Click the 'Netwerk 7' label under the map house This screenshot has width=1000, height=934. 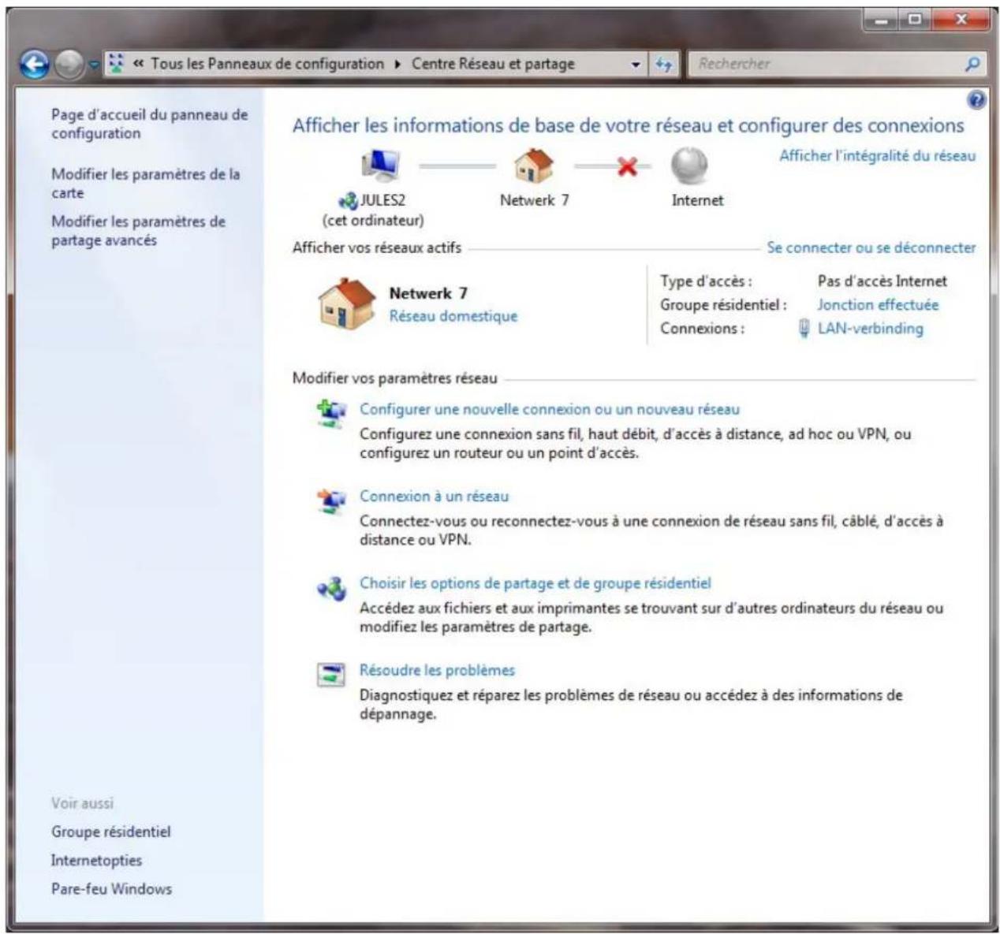534,200
